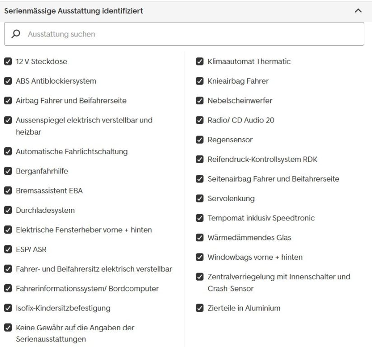Focus the Ausstattung suchen search field
Screen dimensions: 372x347
184,34
